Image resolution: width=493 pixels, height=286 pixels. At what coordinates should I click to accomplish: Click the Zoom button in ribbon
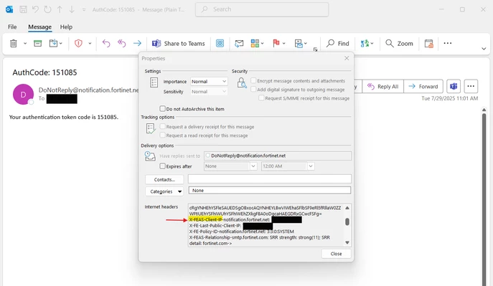(x=399, y=43)
